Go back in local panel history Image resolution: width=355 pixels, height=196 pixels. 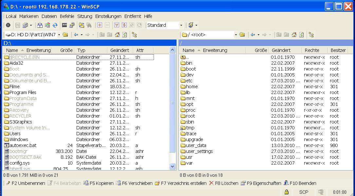(76, 35)
